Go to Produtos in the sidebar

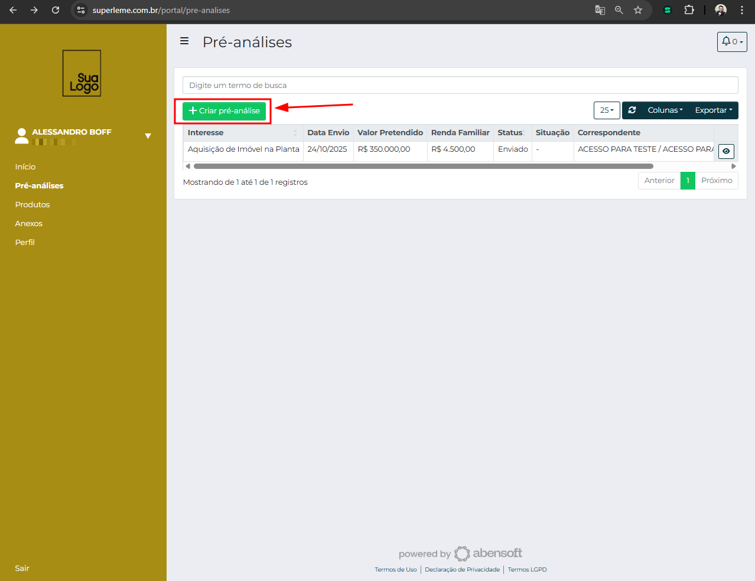tap(32, 205)
